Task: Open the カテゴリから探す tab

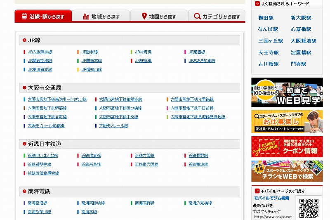Action: pyautogui.click(x=217, y=16)
